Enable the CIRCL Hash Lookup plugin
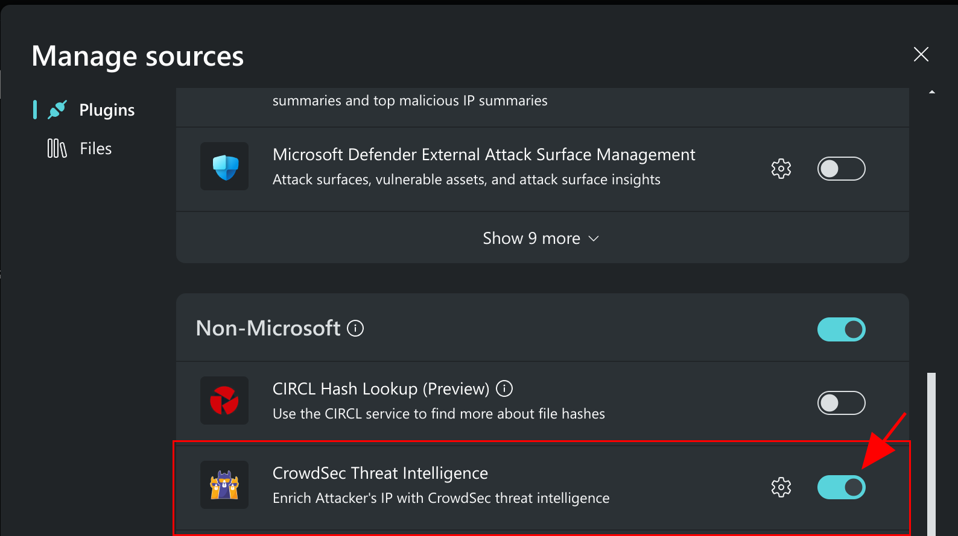Screen dimensions: 958x536 [x=841, y=403]
